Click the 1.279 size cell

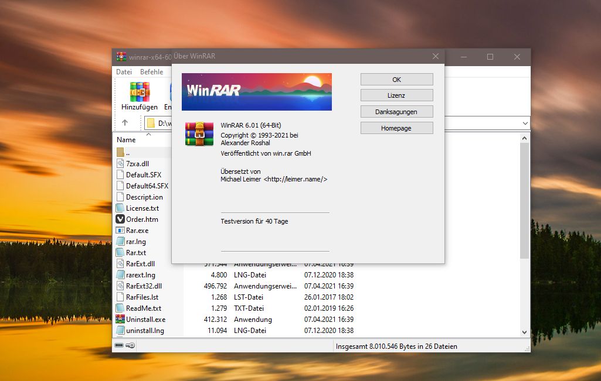click(x=219, y=308)
